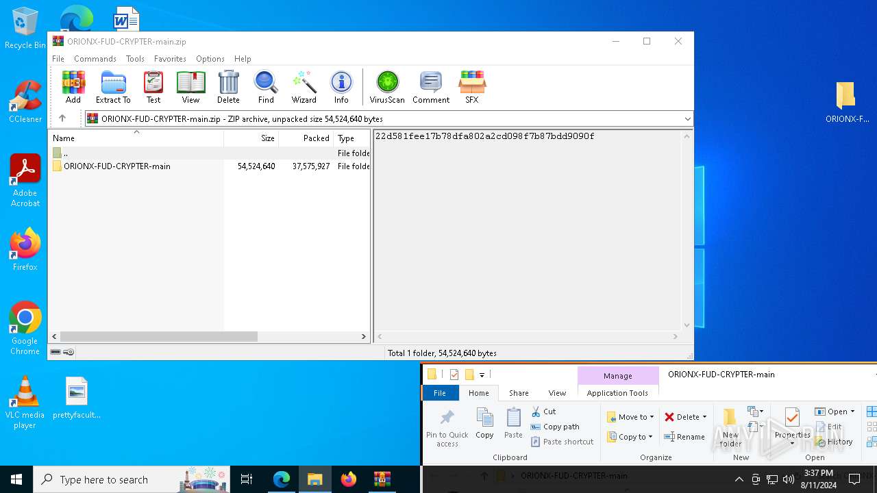Switch to the View tab in Explorer
Image resolution: width=877 pixels, height=493 pixels.
click(557, 393)
